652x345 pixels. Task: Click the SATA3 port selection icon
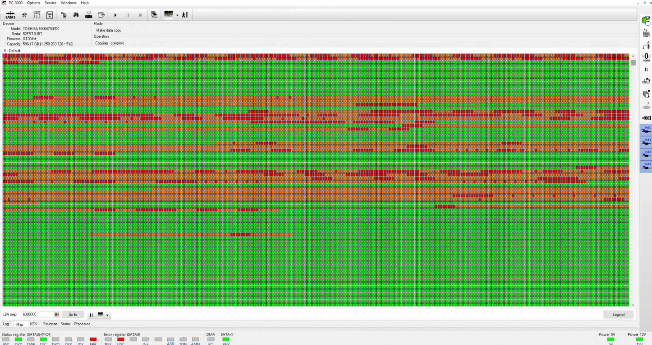(10, 15)
